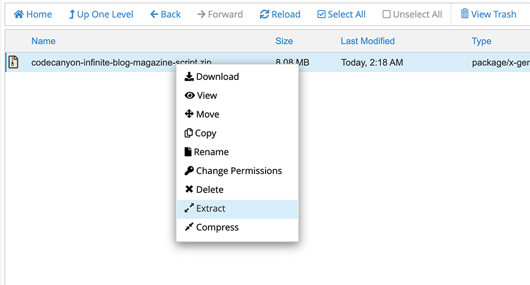Click the zip archive file icon
530x285 pixels.
pyautogui.click(x=13, y=62)
